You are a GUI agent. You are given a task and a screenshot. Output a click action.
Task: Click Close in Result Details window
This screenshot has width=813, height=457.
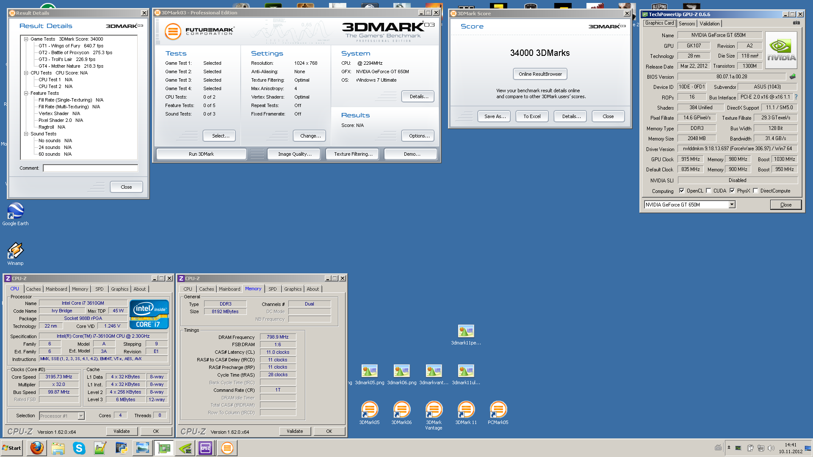(126, 187)
